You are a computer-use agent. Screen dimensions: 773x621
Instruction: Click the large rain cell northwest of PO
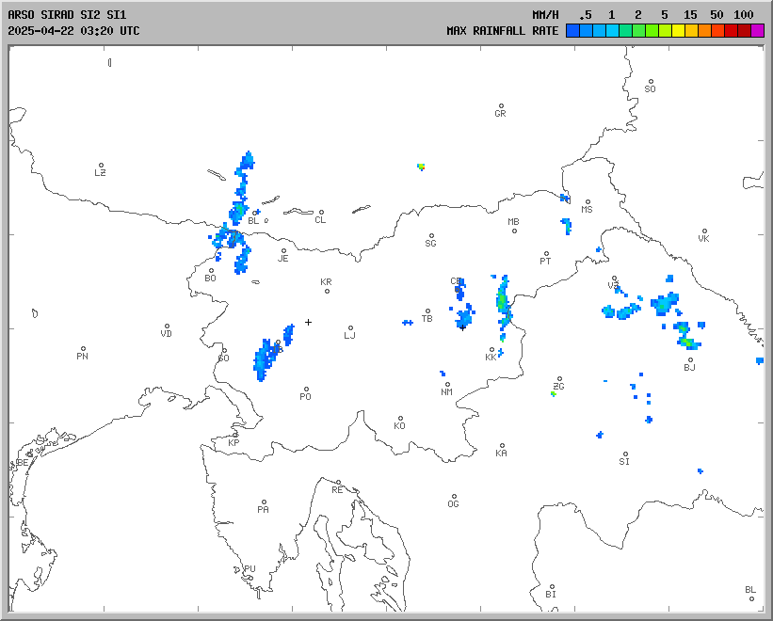coord(266,358)
